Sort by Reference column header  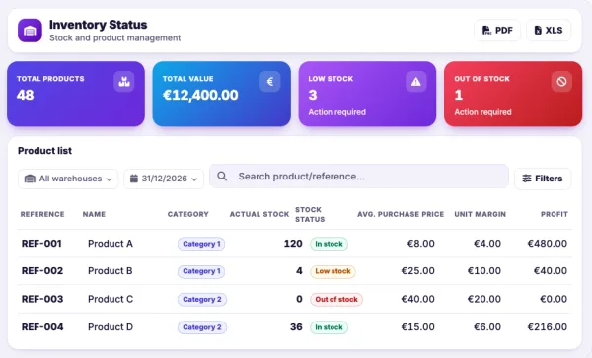coord(42,214)
